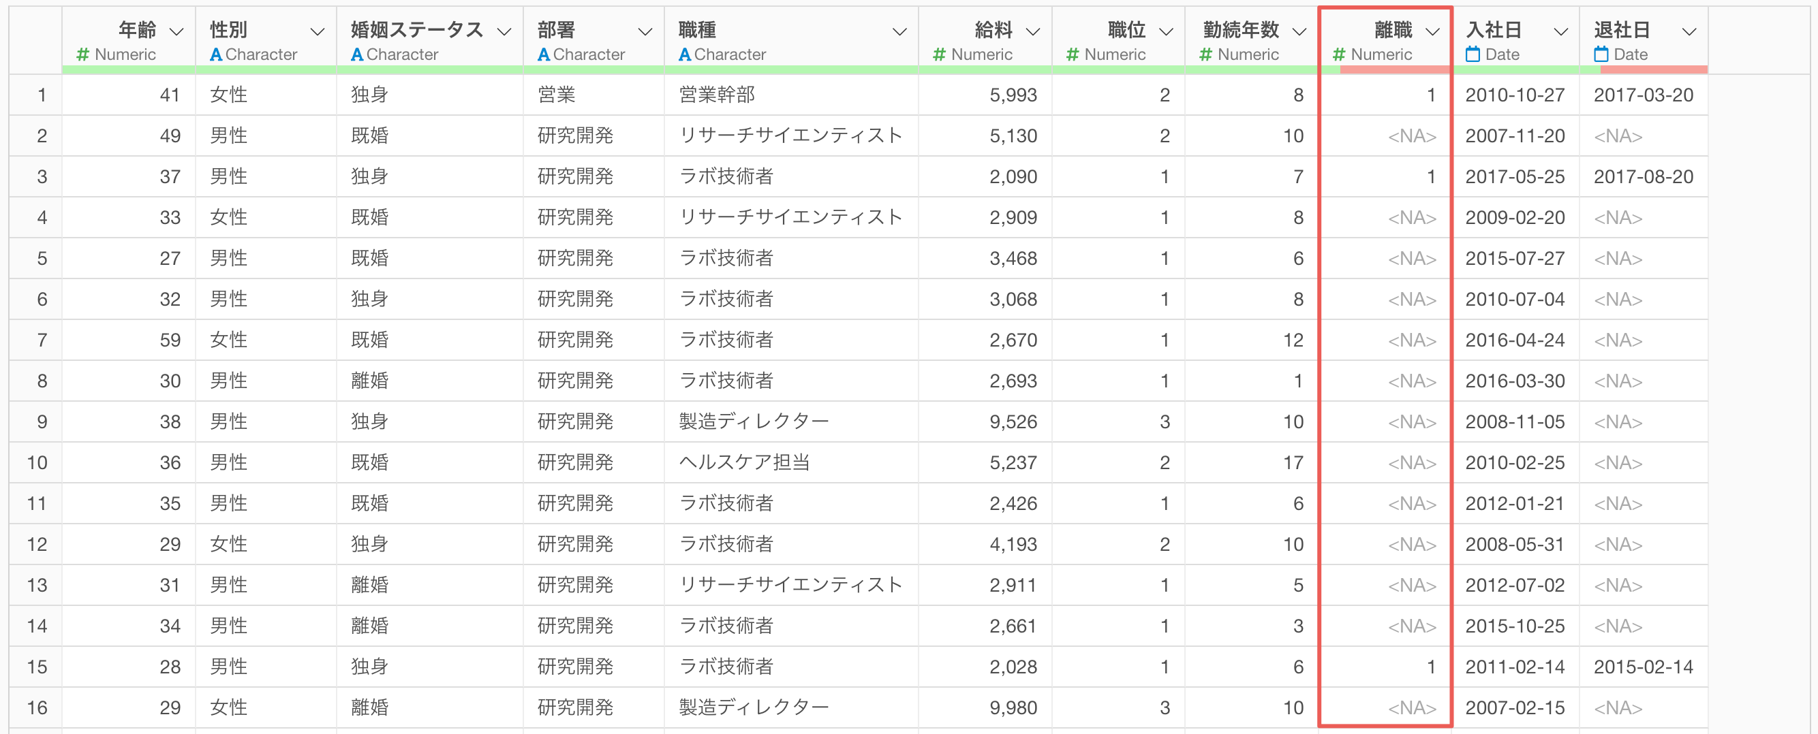1818x734 pixels.
Task: Expand the 退社日 column dropdown
Action: tap(1689, 32)
